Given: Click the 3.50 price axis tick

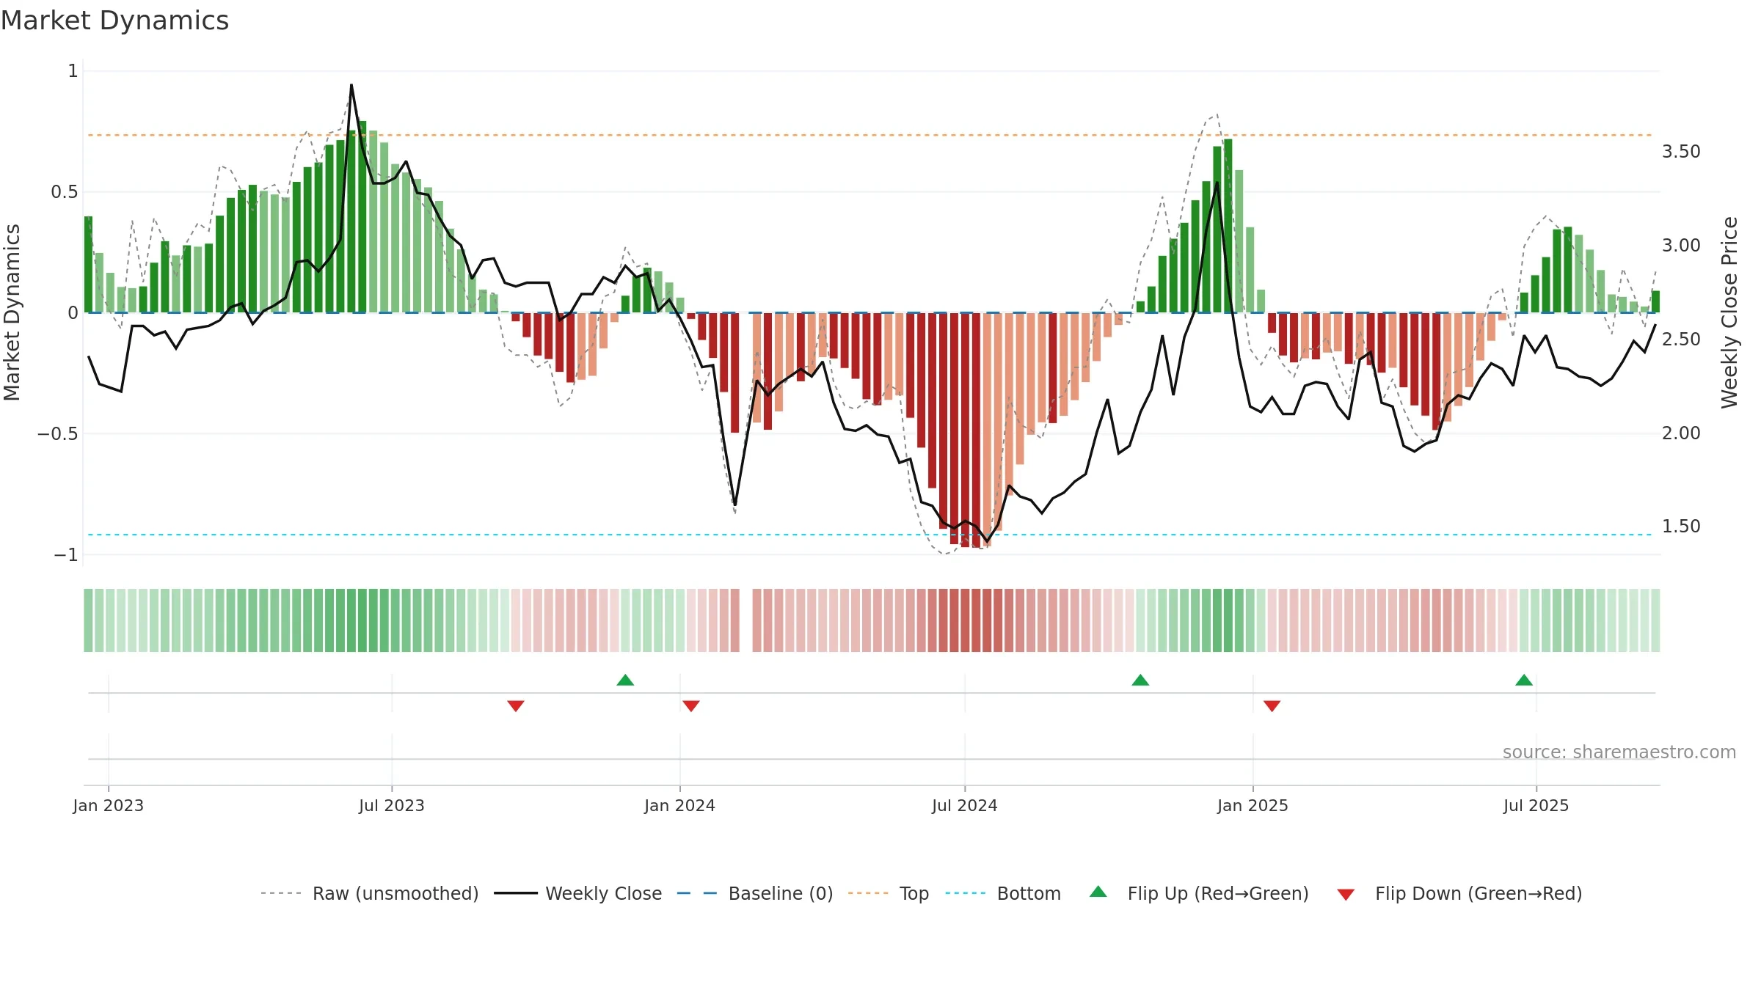Looking at the screenshot, I should pyautogui.click(x=1681, y=152).
